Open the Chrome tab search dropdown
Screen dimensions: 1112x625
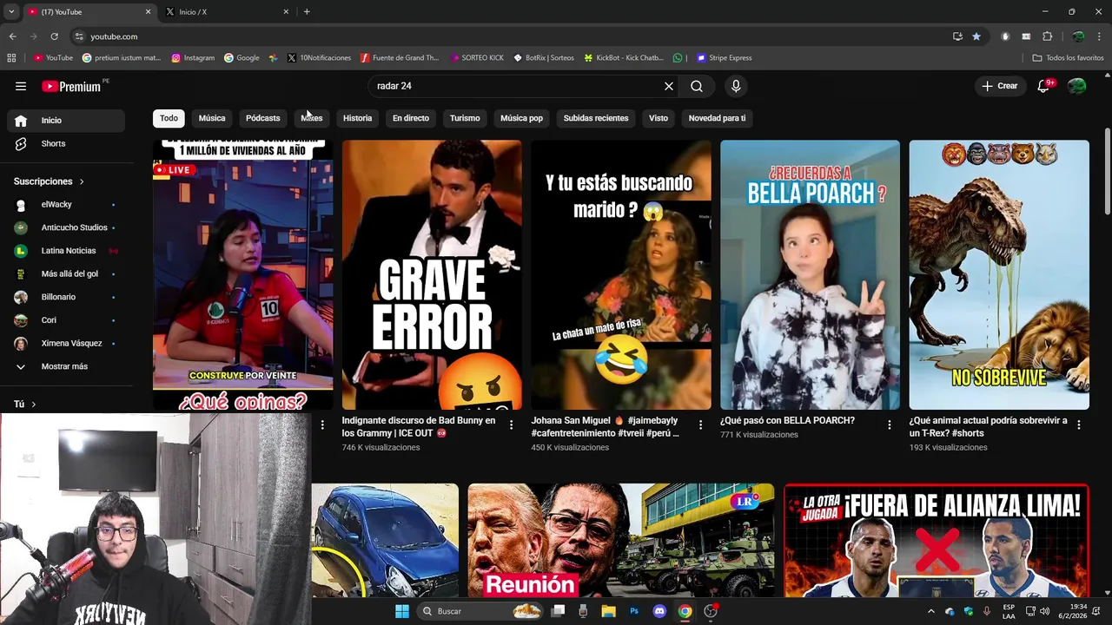pos(10,11)
